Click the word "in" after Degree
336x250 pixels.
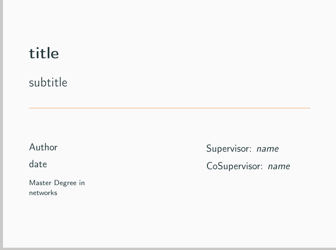(x=82, y=183)
